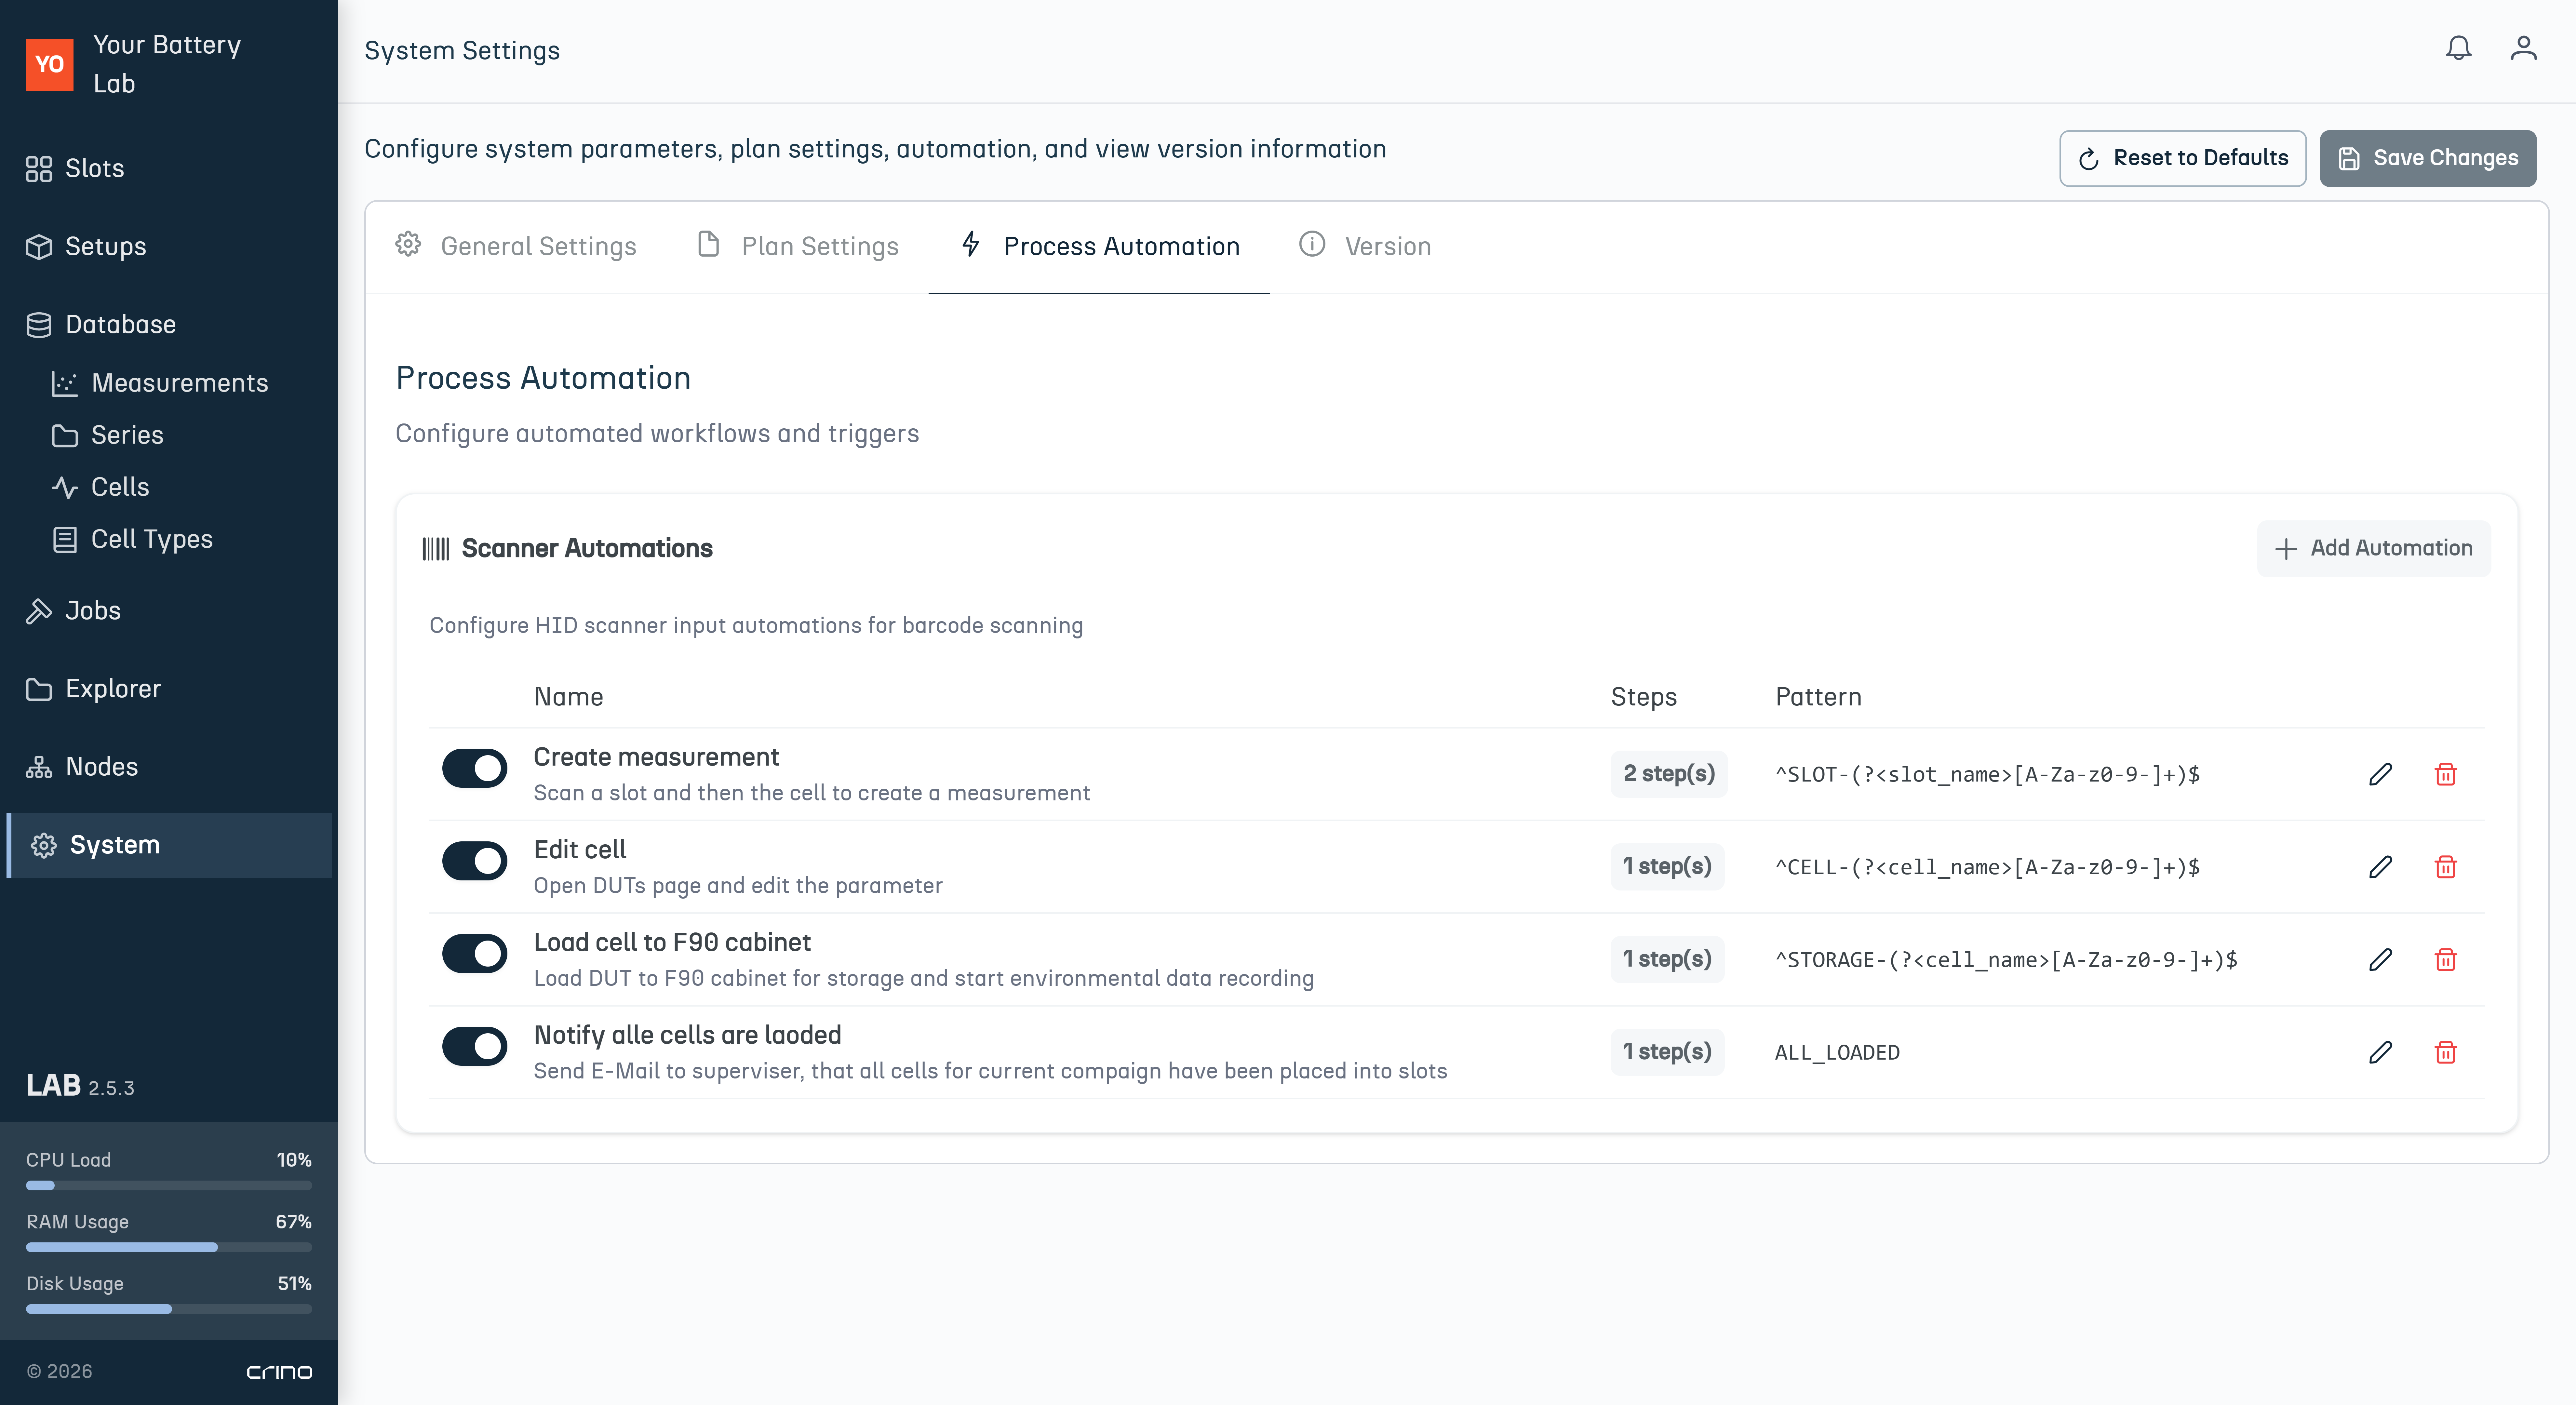Open the Nodes panel icon
2576x1405 pixels.
[x=39, y=767]
